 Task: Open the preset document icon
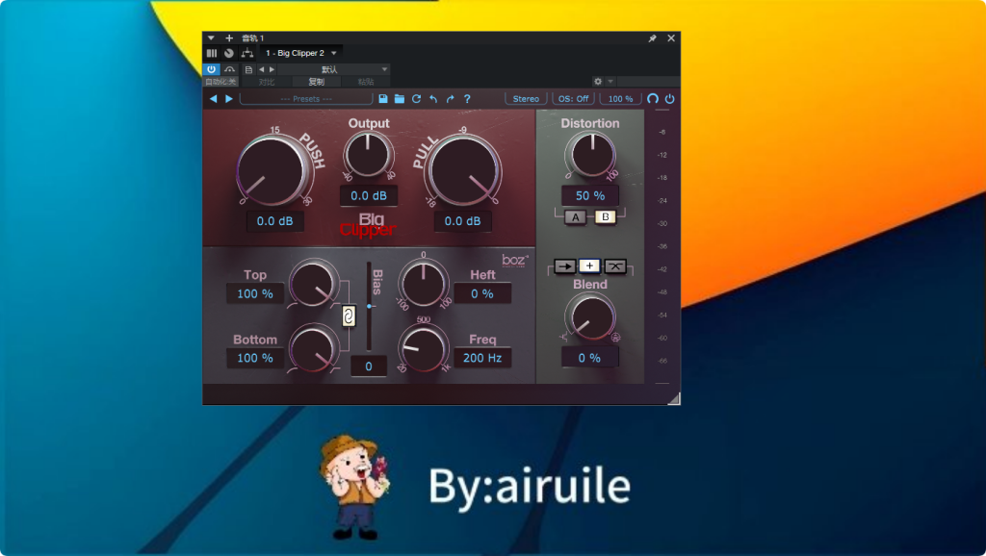pos(249,69)
